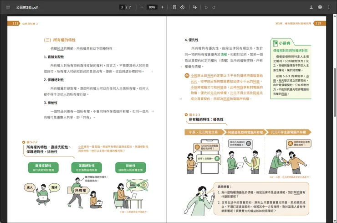Click the green 保護絕對性 badge

click(87, 167)
